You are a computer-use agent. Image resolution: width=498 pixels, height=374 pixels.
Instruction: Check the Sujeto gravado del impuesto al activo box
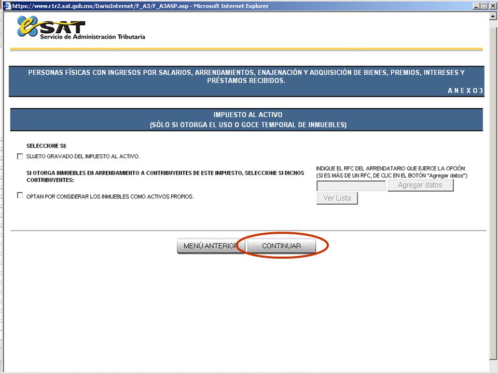click(20, 156)
